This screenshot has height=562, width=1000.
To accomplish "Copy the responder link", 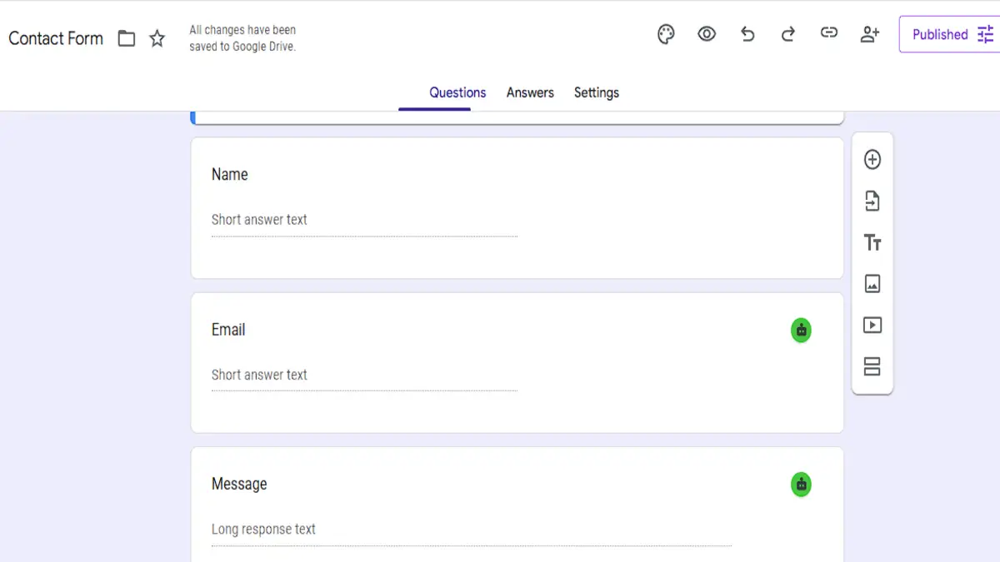I will point(828,33).
